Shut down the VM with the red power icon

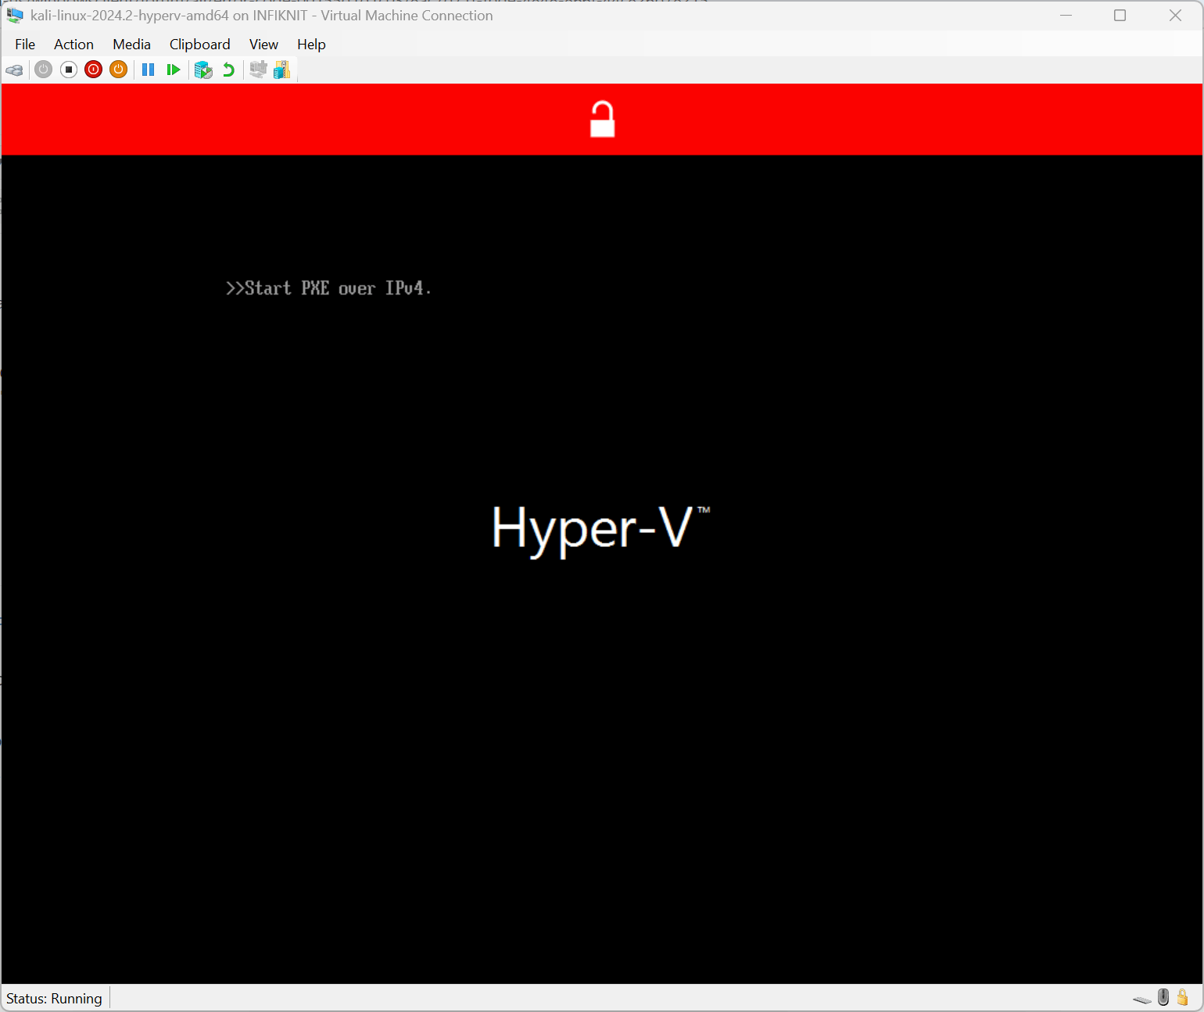click(x=94, y=70)
